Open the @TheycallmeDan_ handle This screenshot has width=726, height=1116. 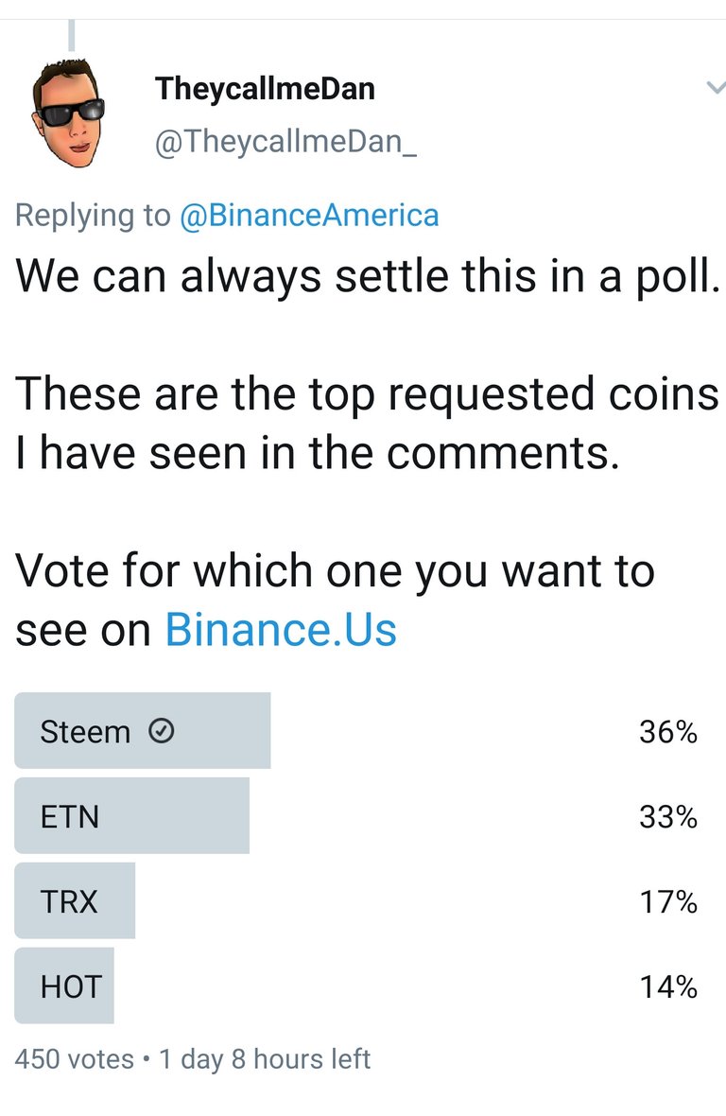click(285, 141)
